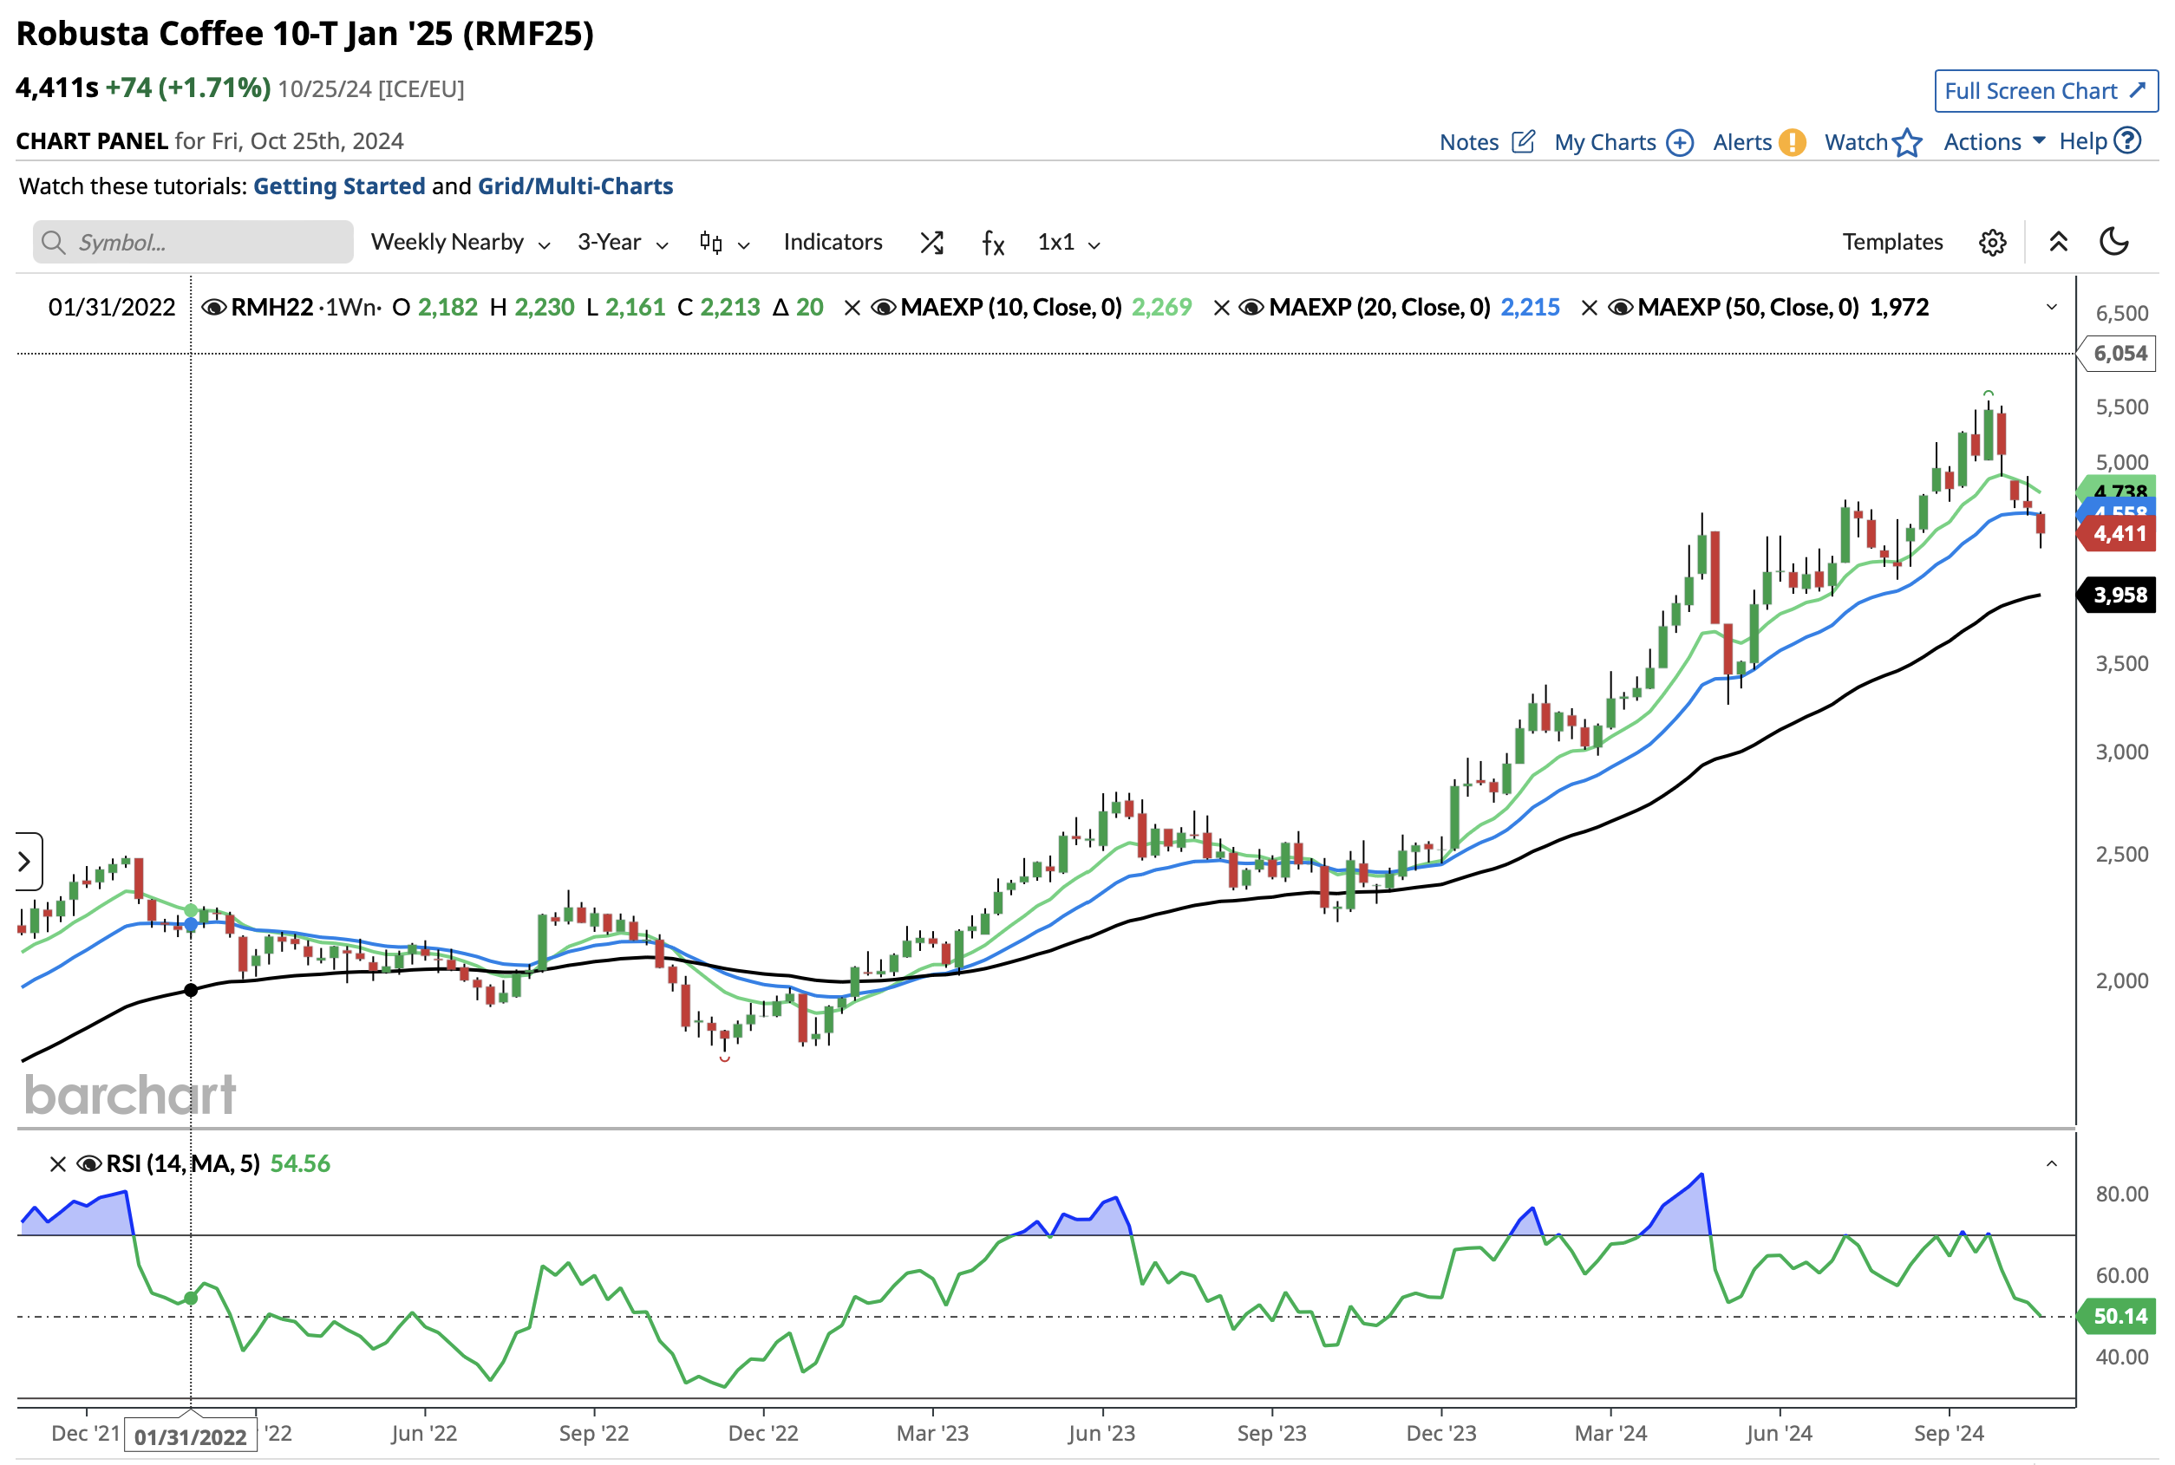Image resolution: width=2175 pixels, height=1465 pixels.
Task: Click the red 4,411 last price tag
Action: [2118, 533]
